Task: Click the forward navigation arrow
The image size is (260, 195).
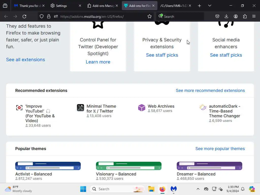Action: click(x=15, y=17)
